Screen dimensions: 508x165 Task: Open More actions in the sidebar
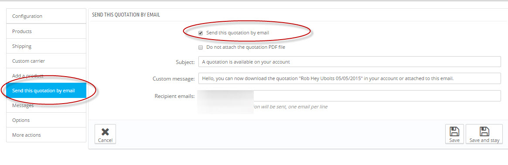[46, 135]
